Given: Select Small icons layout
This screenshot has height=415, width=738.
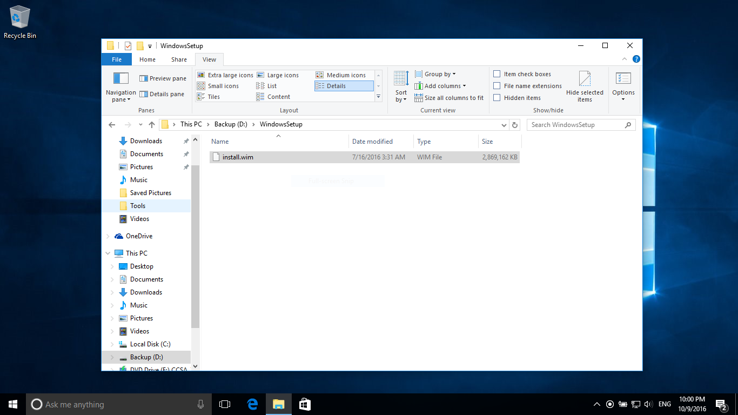Looking at the screenshot, I should pyautogui.click(x=218, y=86).
